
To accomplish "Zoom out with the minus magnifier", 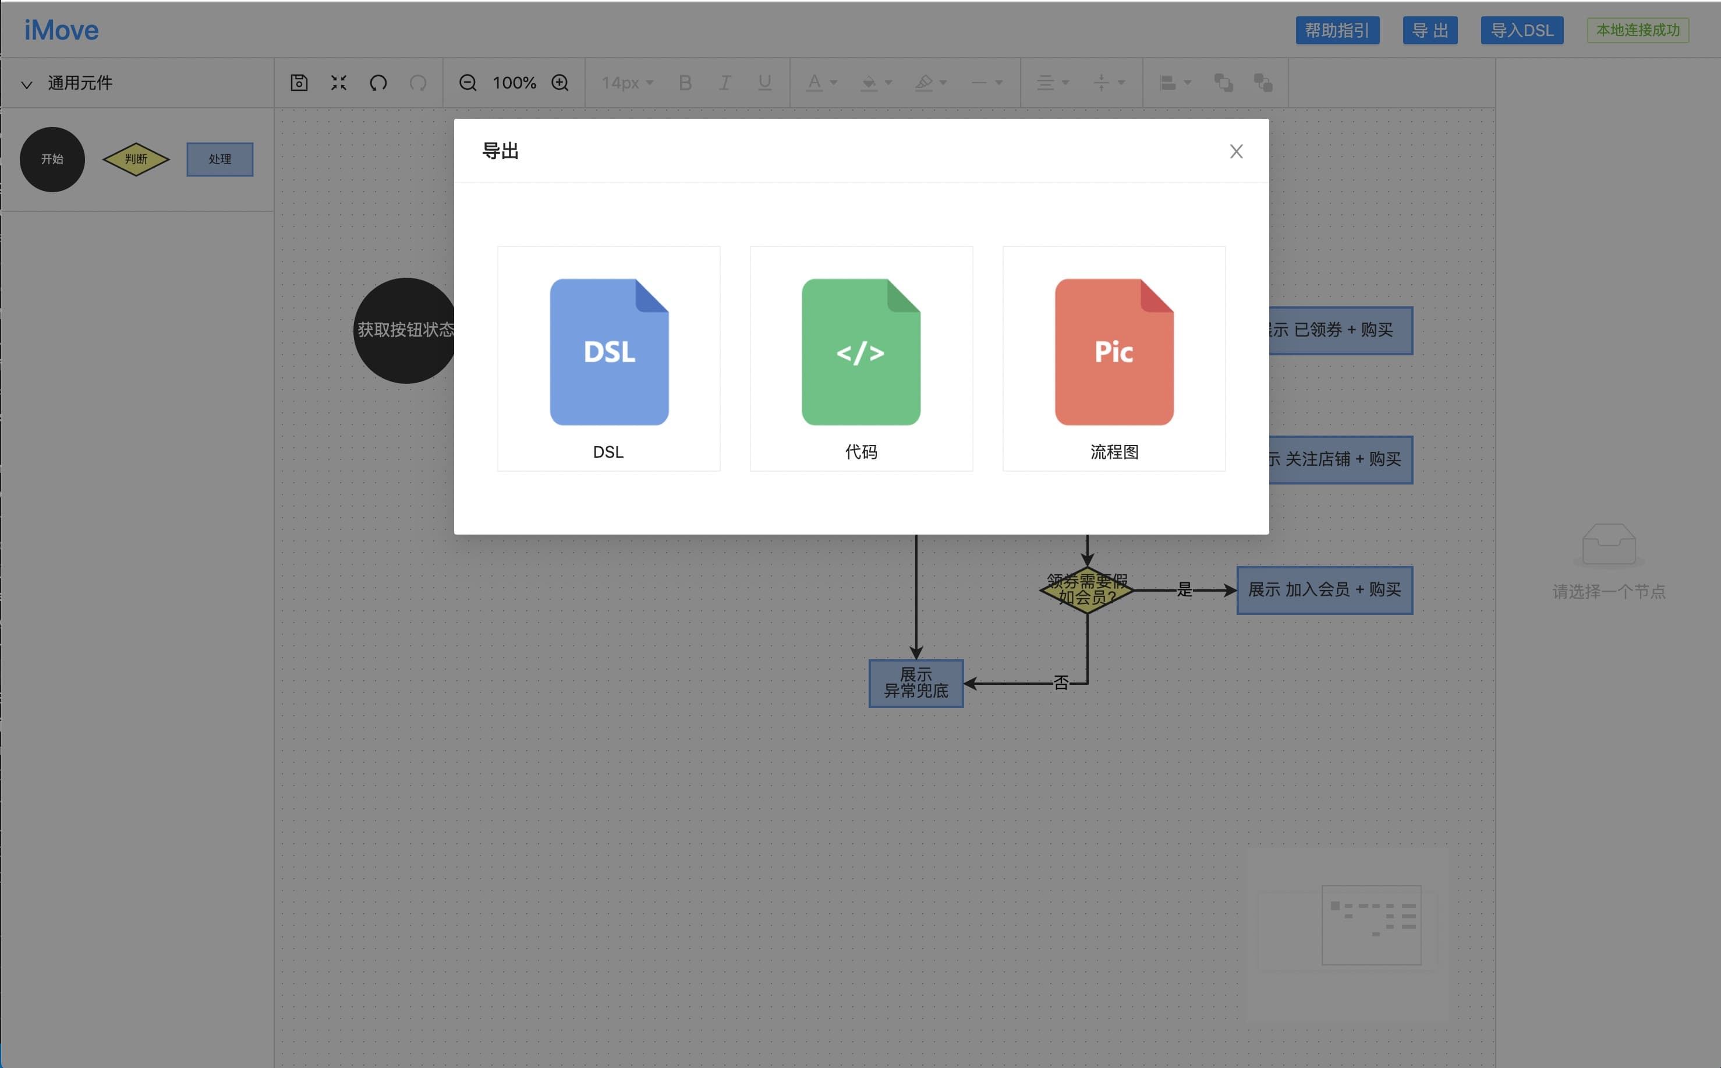I will [x=468, y=83].
